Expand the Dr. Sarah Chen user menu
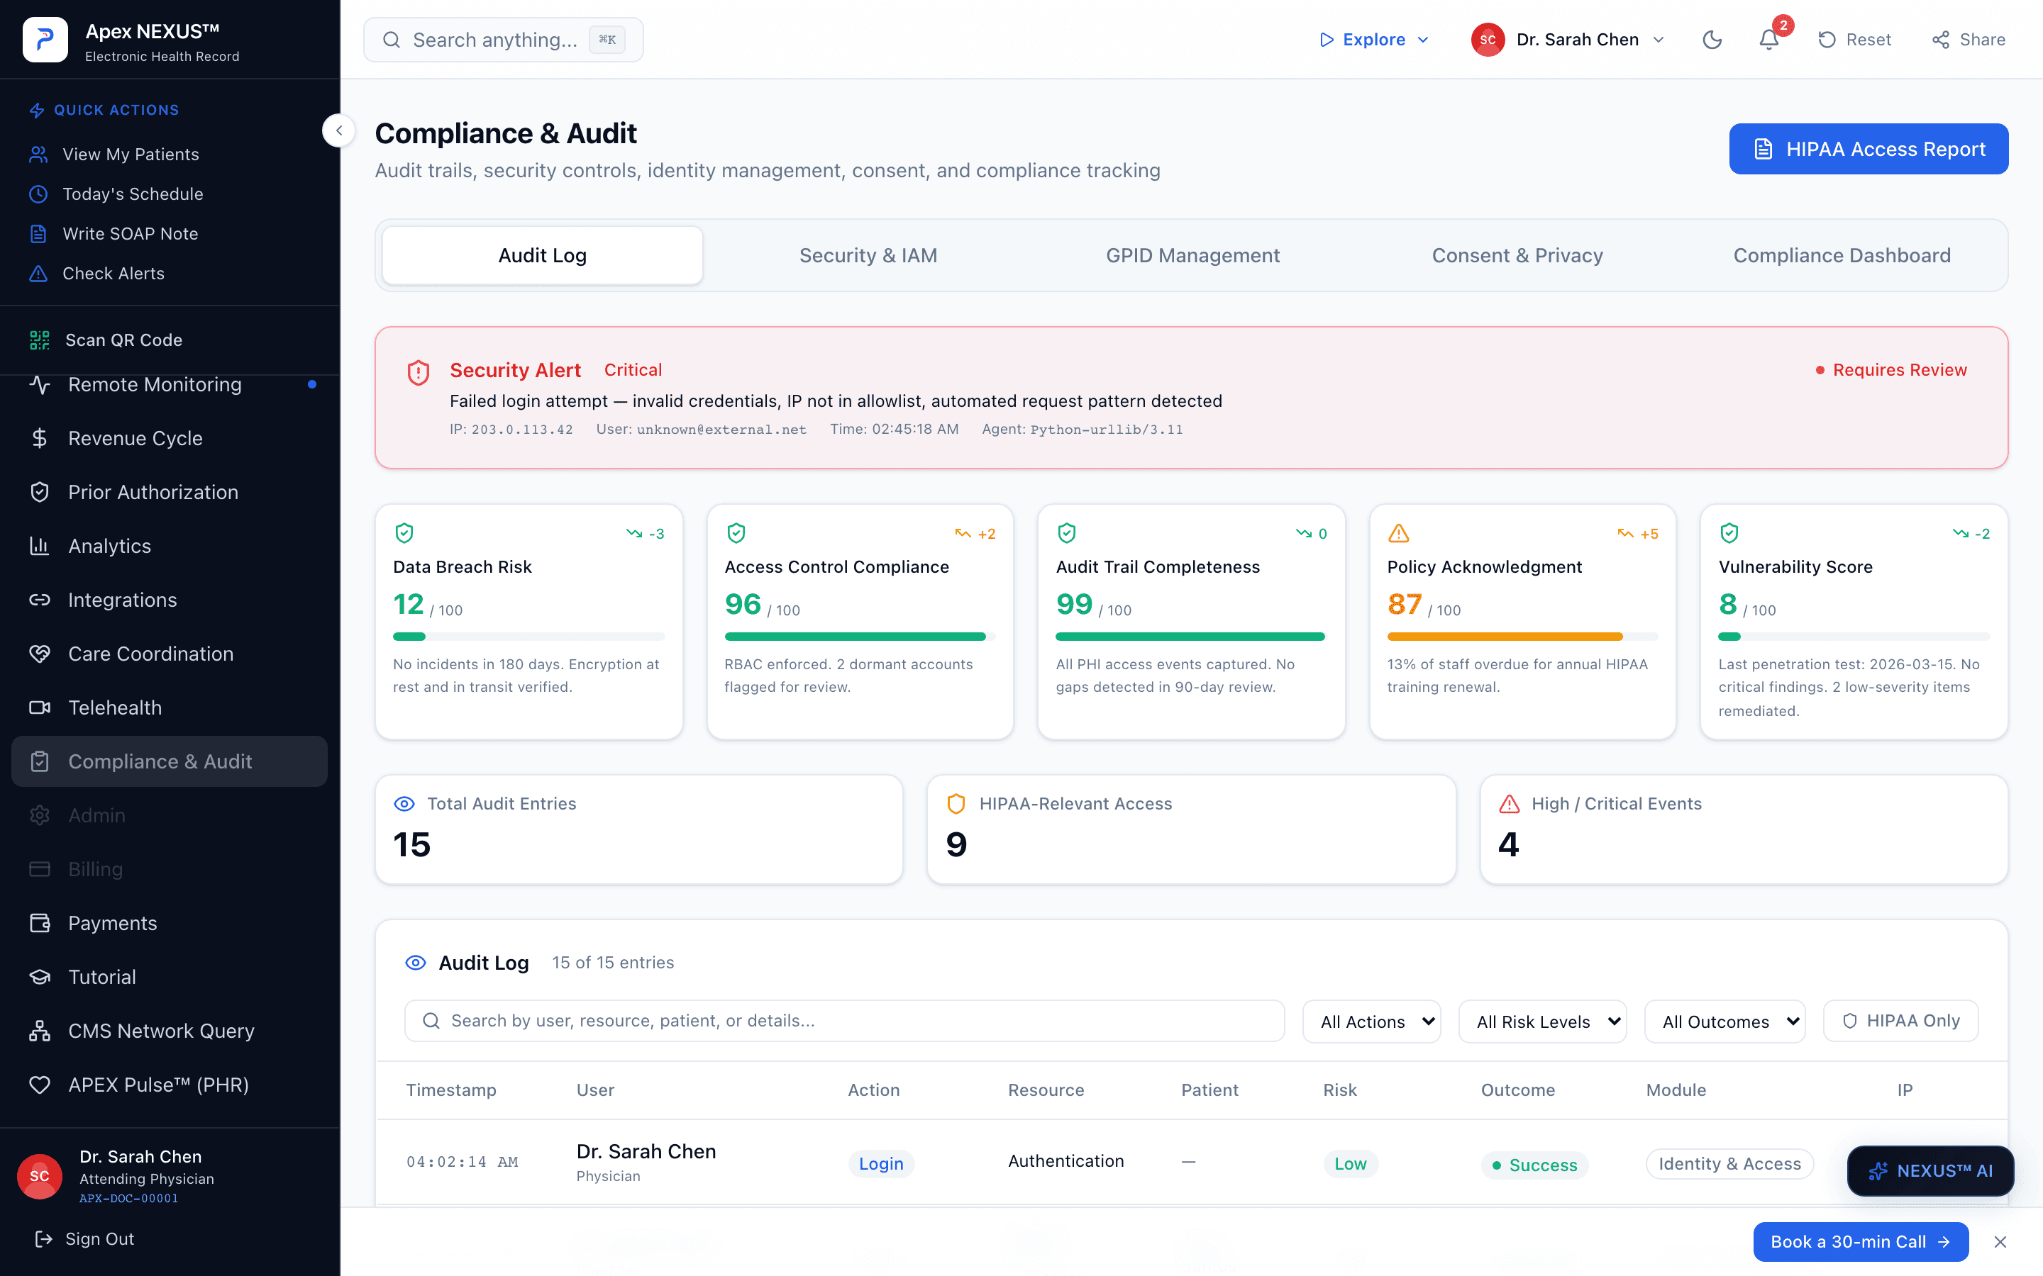The width and height of the screenshot is (2043, 1276). click(x=1568, y=40)
